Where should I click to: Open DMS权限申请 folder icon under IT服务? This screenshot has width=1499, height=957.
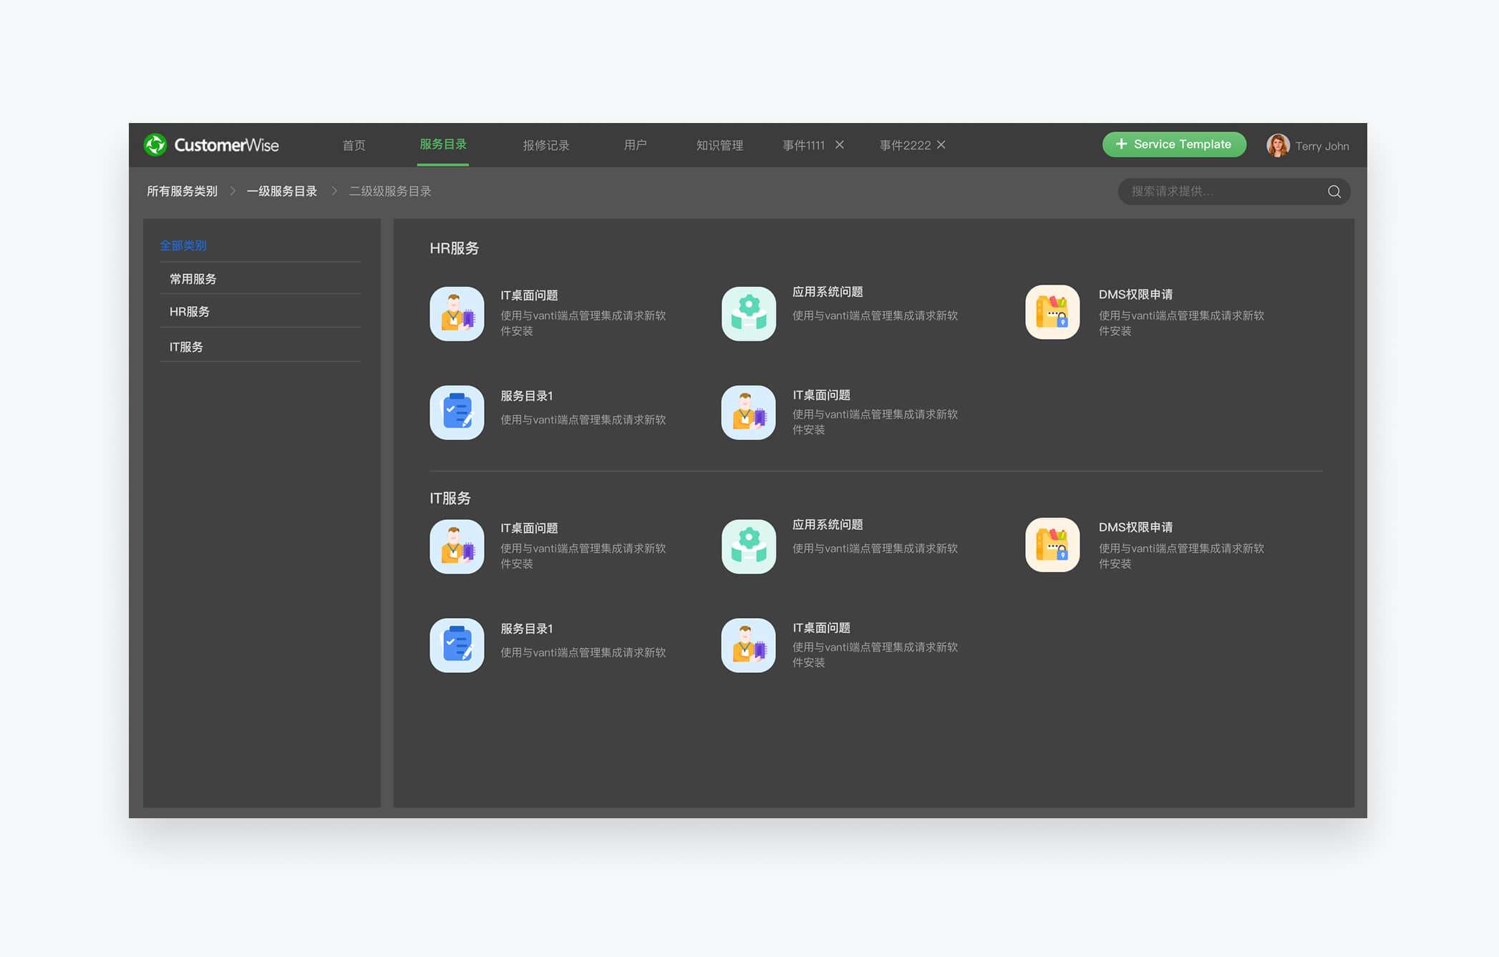(x=1052, y=545)
